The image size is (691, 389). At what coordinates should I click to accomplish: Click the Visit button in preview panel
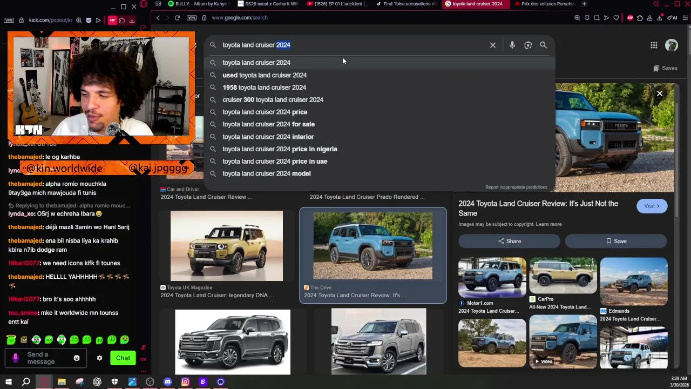click(652, 206)
